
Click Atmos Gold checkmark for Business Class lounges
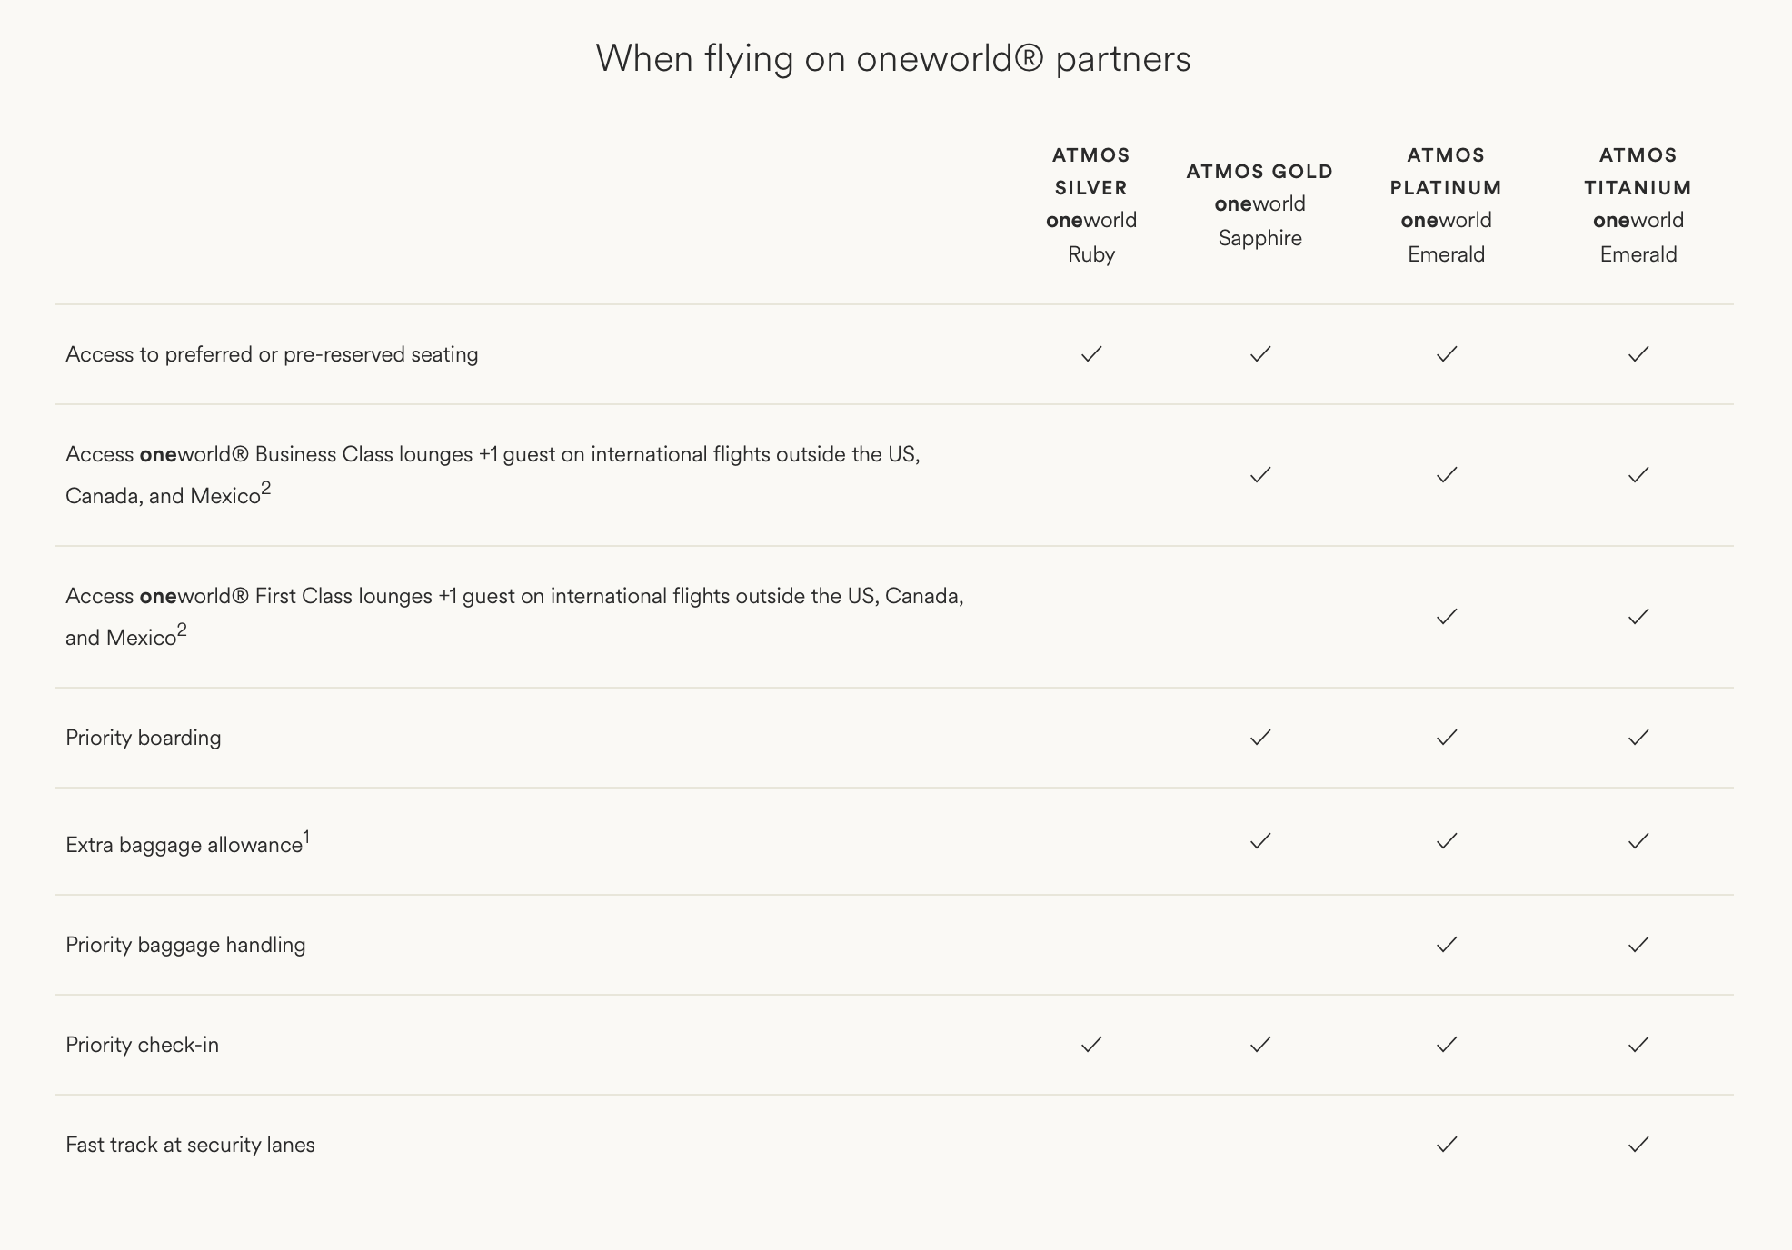1260,475
